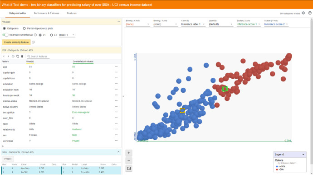Image resolution: width=313 pixels, height=175 pixels.
Task: Open settings gear icon near datapoints loaded
Action: [x=303, y=13]
